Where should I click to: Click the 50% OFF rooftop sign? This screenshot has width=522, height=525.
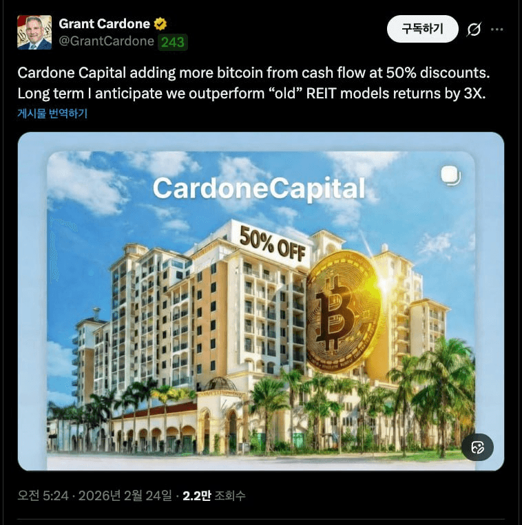pyautogui.click(x=273, y=244)
